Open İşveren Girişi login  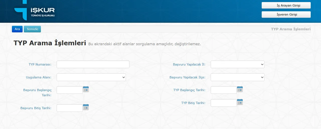coord(286,15)
